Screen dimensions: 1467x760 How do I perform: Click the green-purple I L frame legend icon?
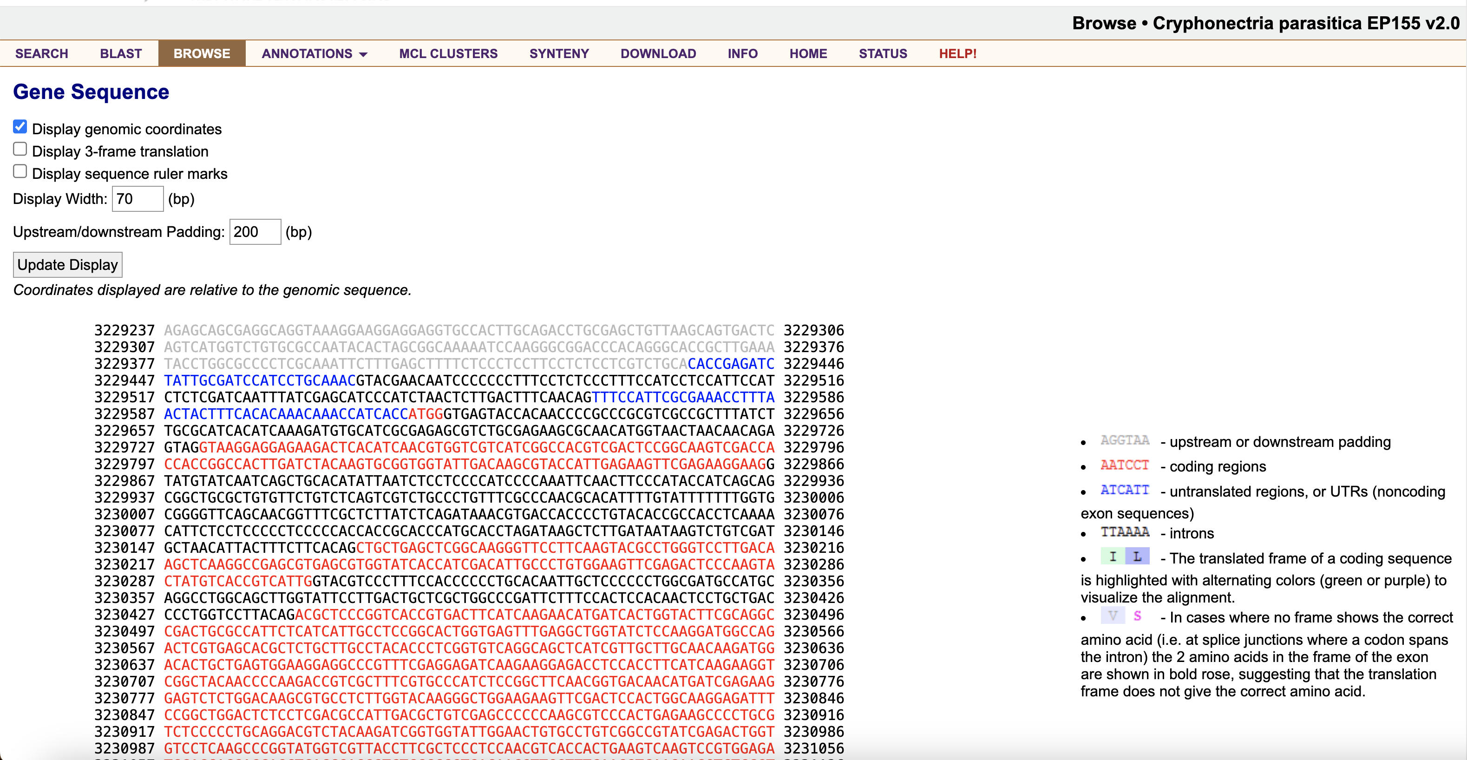(1124, 557)
